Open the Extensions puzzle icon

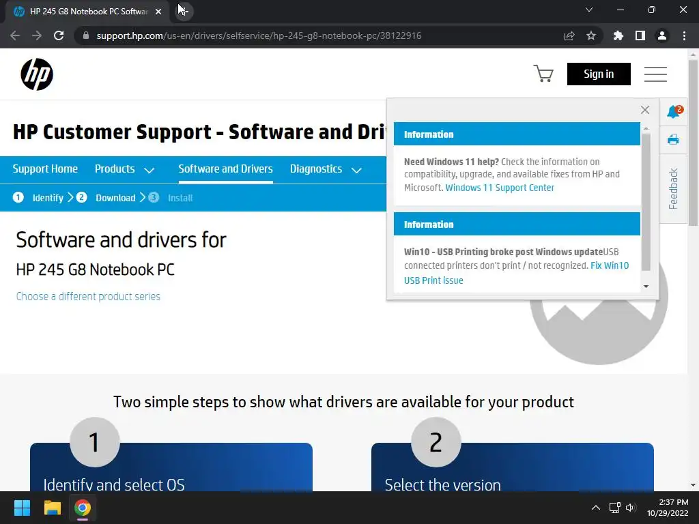pyautogui.click(x=618, y=35)
